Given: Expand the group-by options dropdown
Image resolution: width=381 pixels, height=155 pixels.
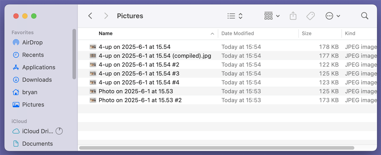Looking at the screenshot, I should click(272, 16).
